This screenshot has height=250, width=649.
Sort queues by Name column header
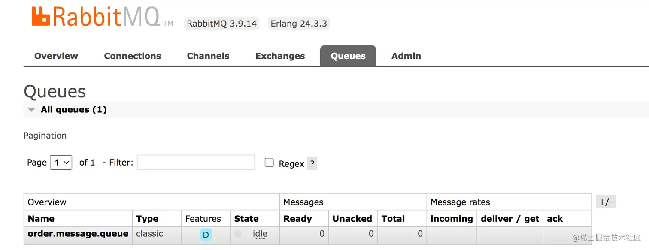pos(41,219)
